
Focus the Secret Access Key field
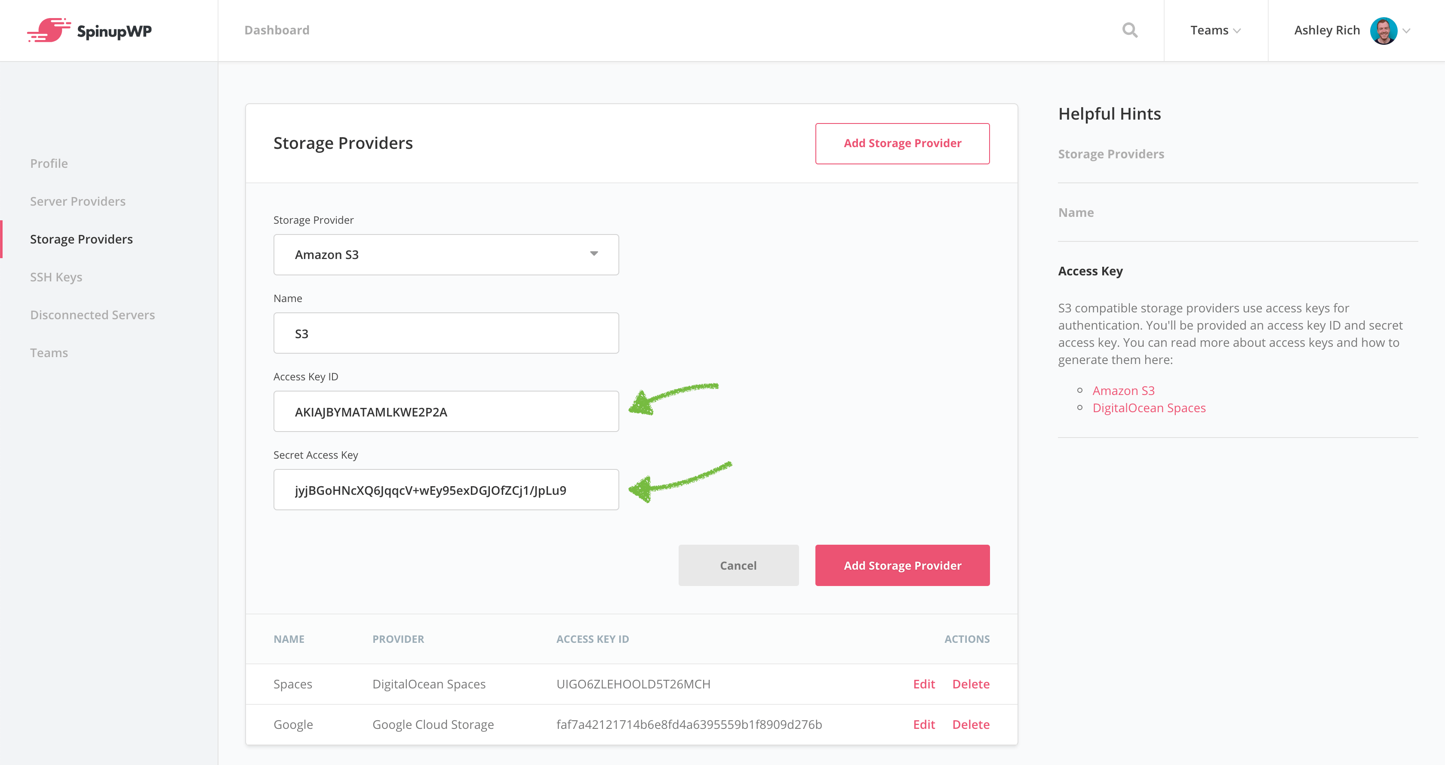pyautogui.click(x=446, y=490)
